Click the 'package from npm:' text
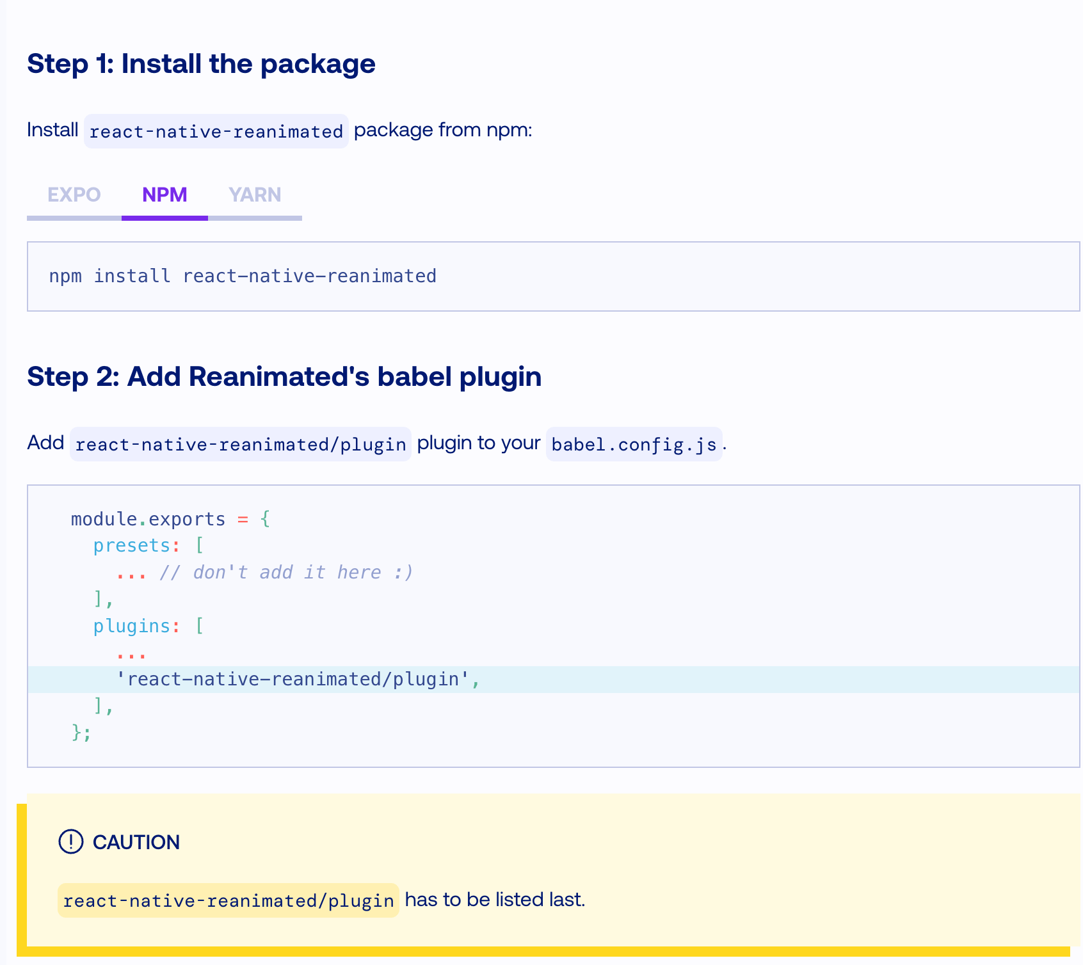The height and width of the screenshot is (965, 1083). coord(443,130)
